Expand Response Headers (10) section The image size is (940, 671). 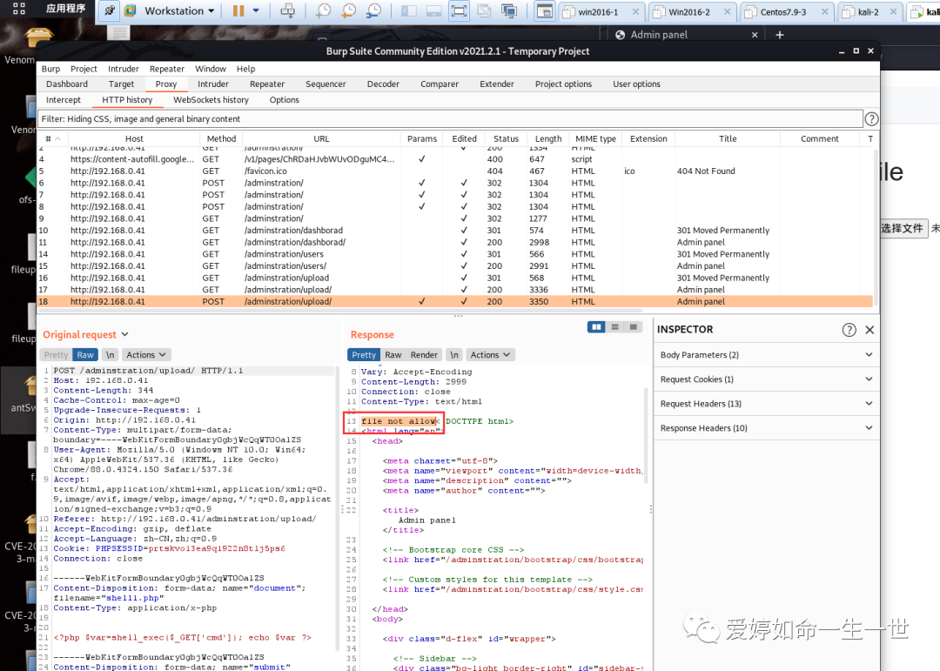pyautogui.click(x=766, y=428)
